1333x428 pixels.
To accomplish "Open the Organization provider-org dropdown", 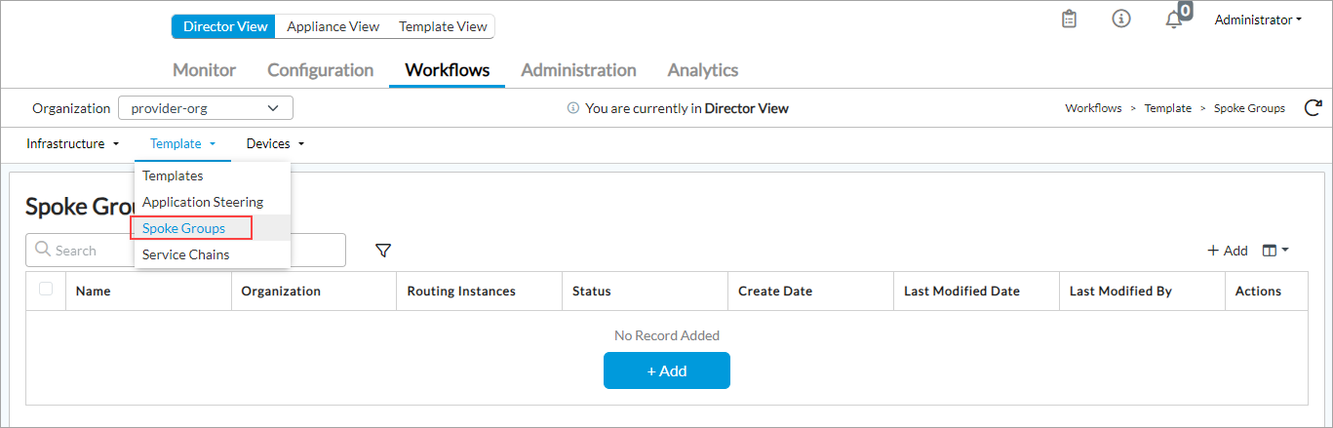I will pos(205,108).
